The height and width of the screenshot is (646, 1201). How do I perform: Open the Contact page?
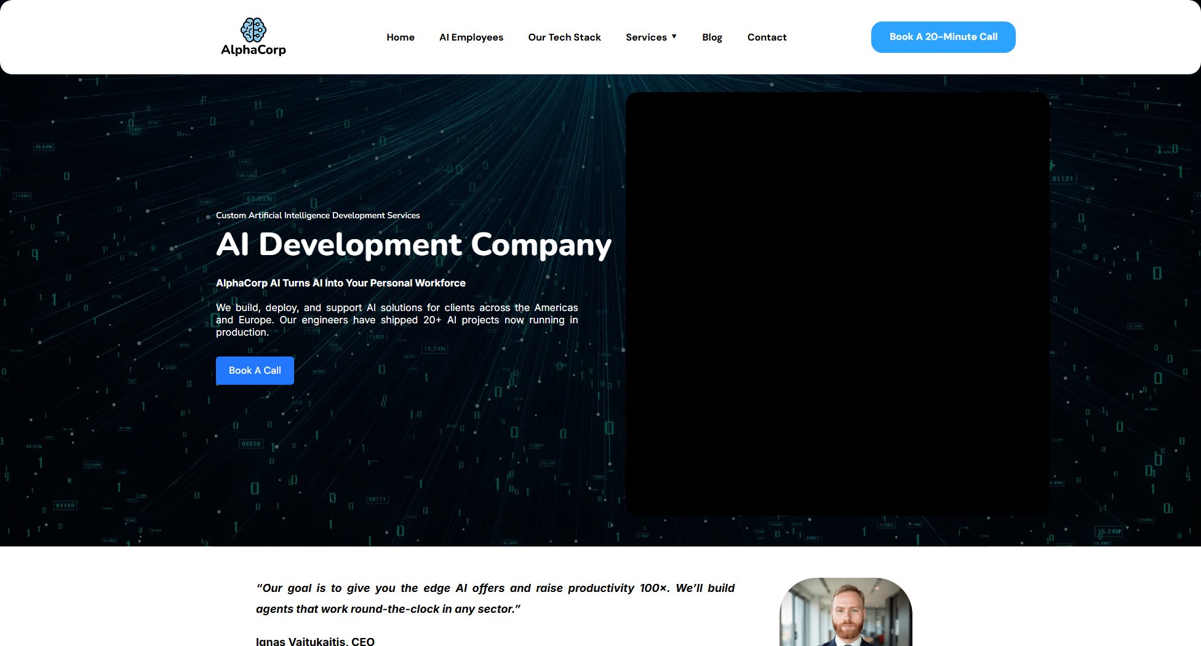[x=767, y=37]
